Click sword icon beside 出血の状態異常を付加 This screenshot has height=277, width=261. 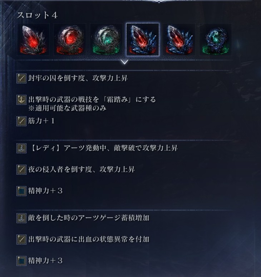(21, 240)
